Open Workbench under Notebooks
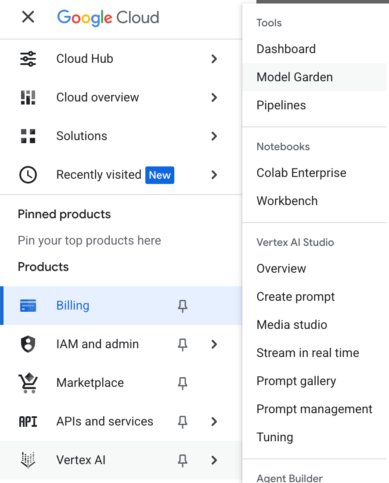Screen dimensions: 389x483 click(314, 201)
